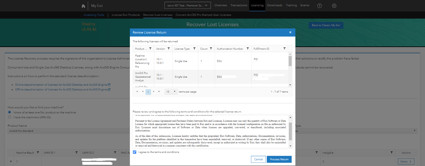Click the Pipeline (Location) Referencing Pro cell
Image resolution: width=425 pixels, height=166 pixels.
[x=143, y=61]
